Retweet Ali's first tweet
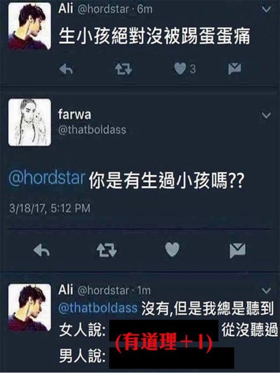Image resolution: width=280 pixels, height=373 pixels. coord(123,69)
